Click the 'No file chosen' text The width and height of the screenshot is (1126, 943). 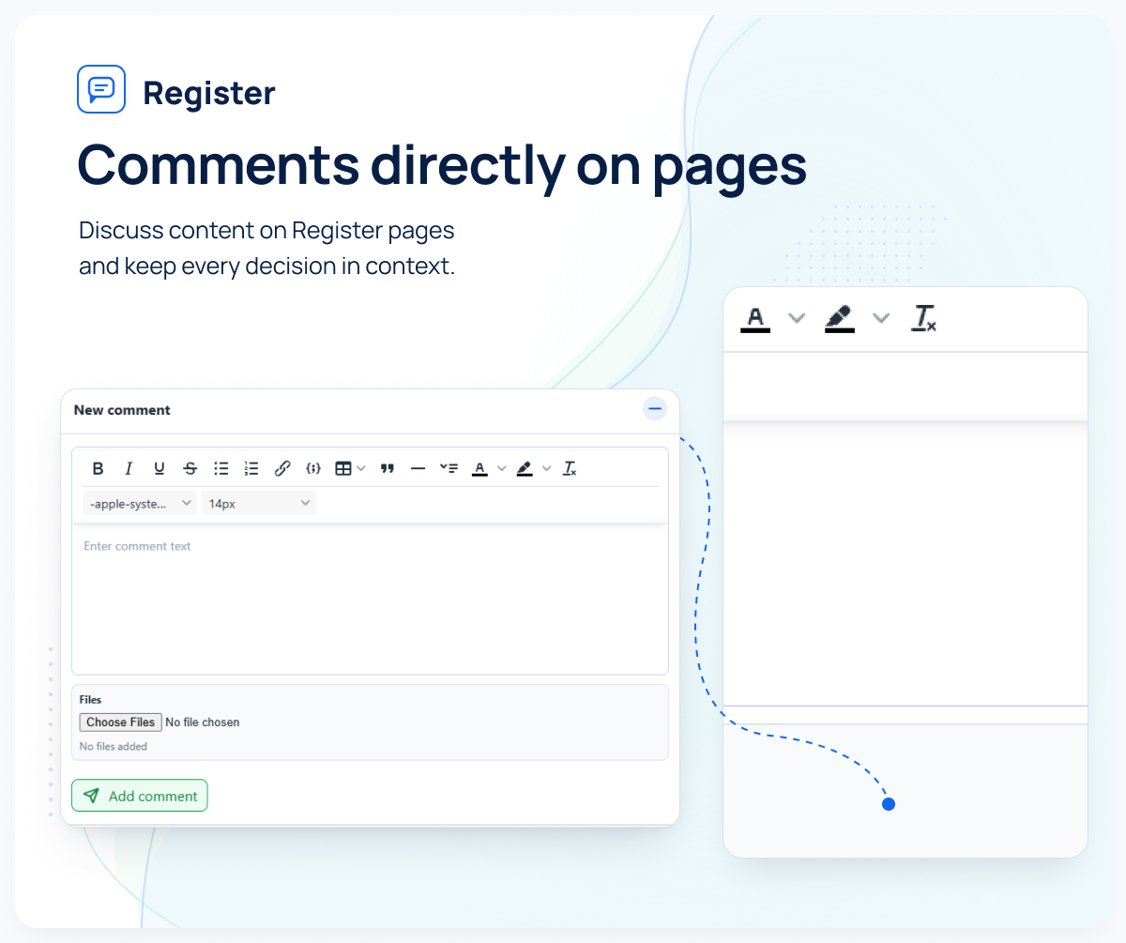(x=203, y=722)
